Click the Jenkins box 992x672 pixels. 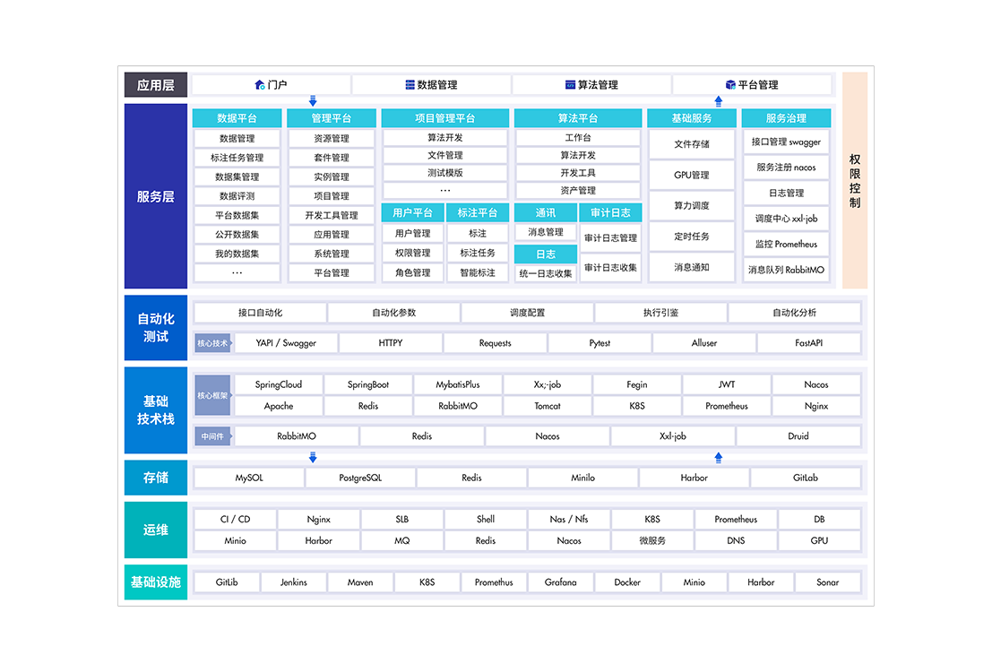(294, 582)
